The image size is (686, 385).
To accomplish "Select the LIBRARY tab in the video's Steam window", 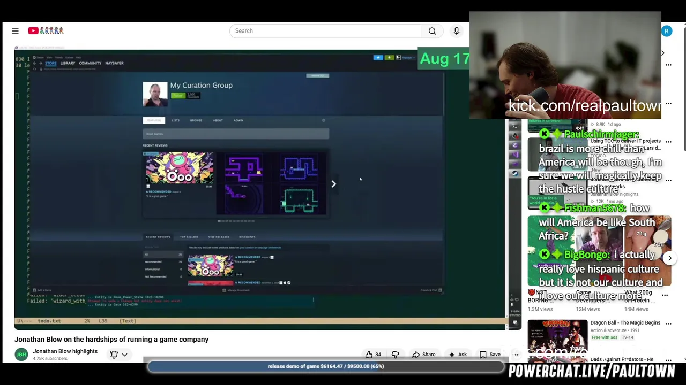I will point(68,63).
